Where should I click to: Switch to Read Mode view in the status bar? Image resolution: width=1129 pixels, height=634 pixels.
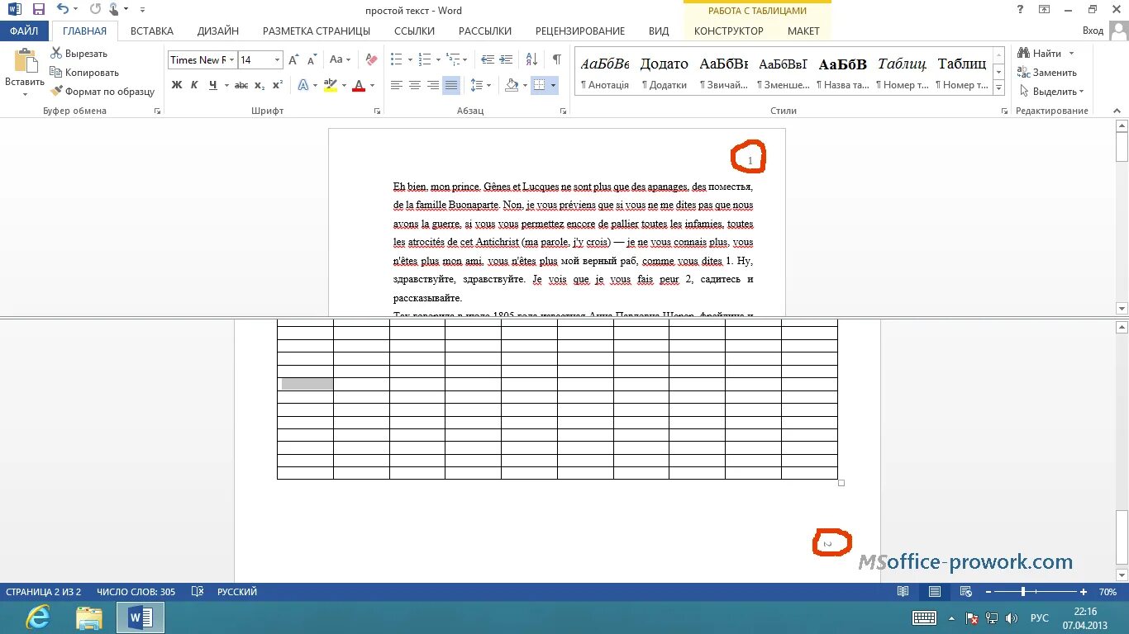click(x=903, y=592)
